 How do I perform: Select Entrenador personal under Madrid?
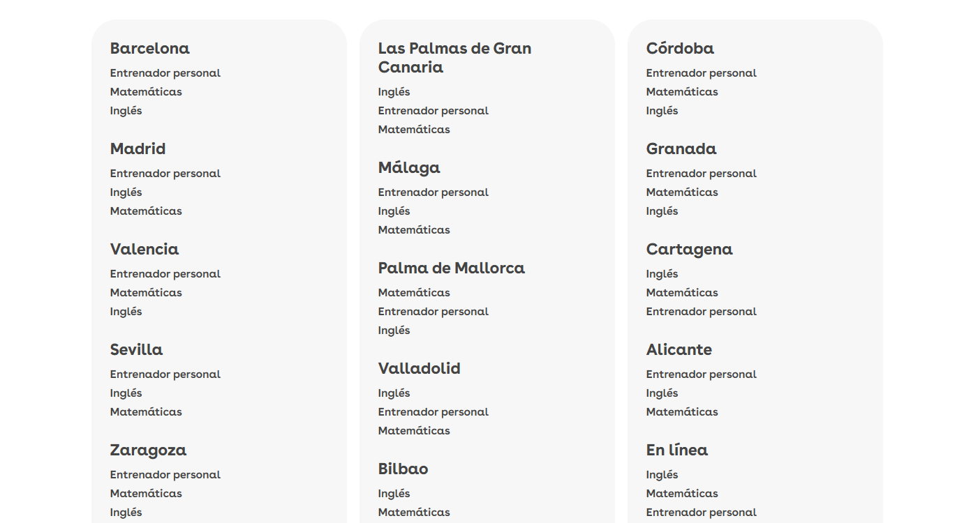[x=165, y=173]
